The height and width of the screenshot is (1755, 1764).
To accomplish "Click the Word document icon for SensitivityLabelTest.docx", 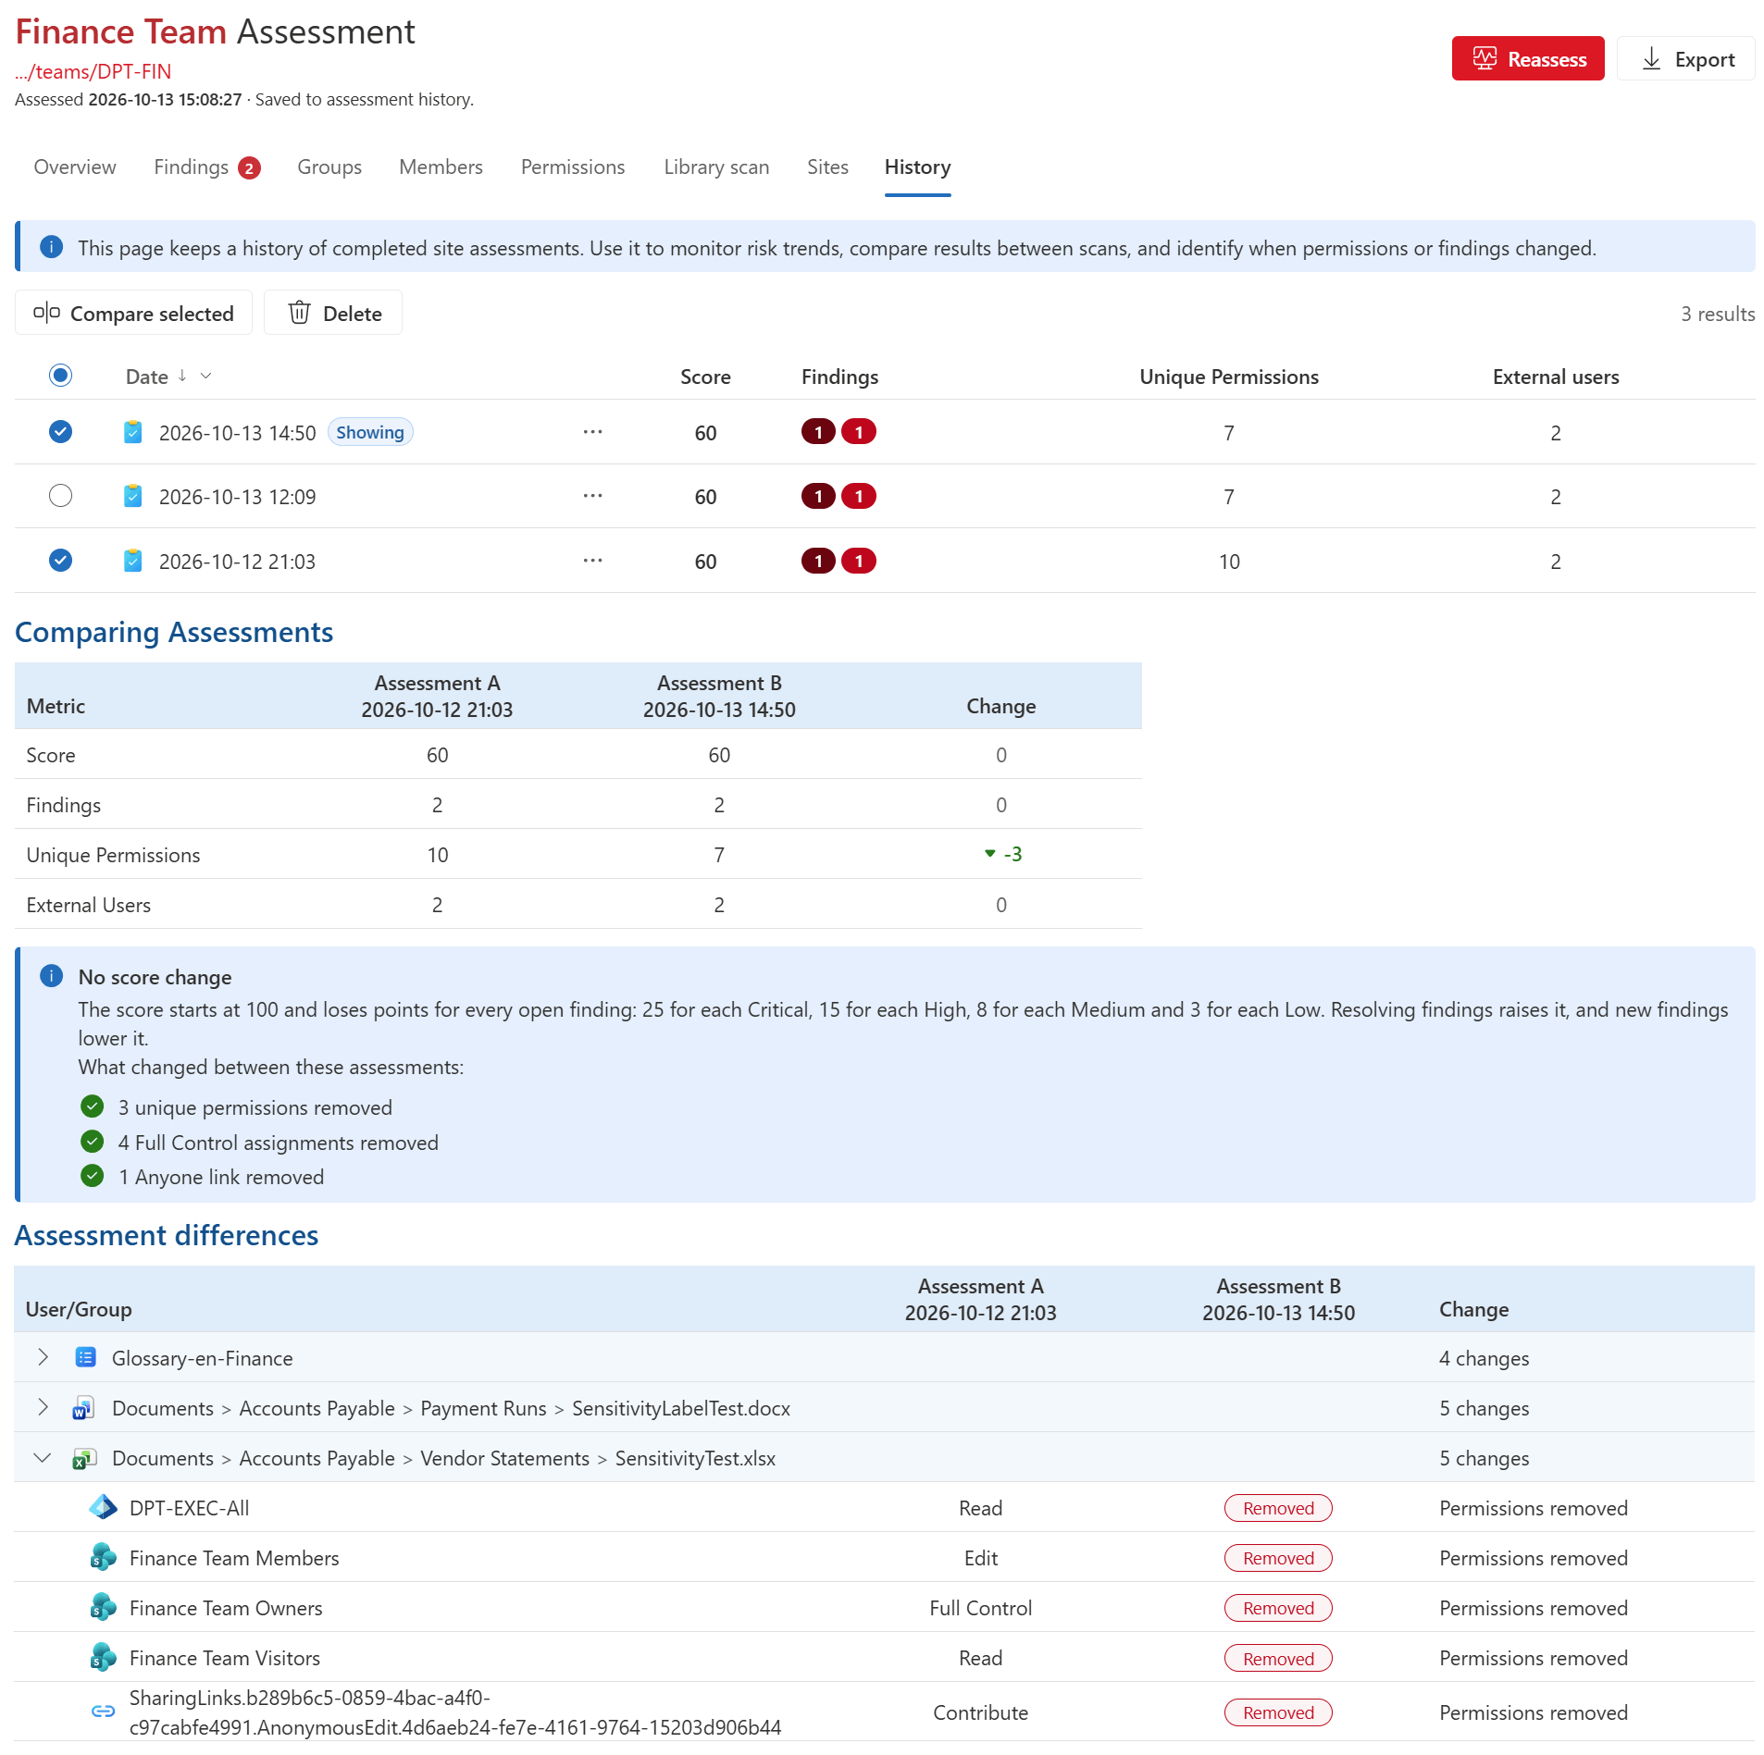I will point(83,1408).
